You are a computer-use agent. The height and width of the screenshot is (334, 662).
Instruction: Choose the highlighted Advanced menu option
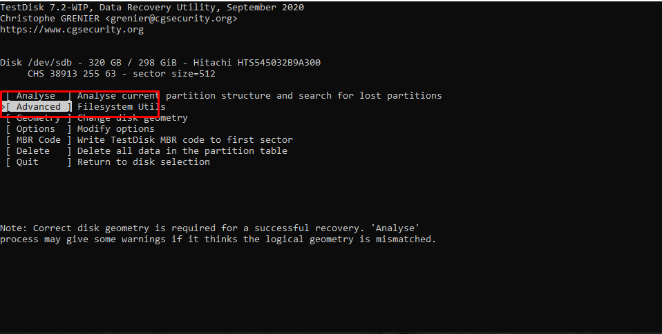point(39,107)
